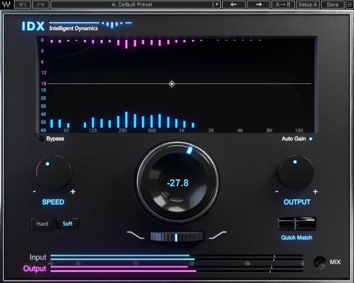
Task: Select the Soft knee button
Action: (67, 224)
